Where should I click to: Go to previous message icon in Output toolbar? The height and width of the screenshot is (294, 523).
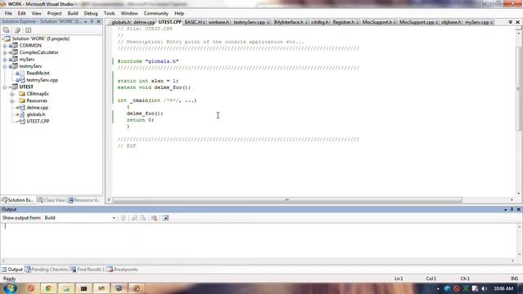134,218
